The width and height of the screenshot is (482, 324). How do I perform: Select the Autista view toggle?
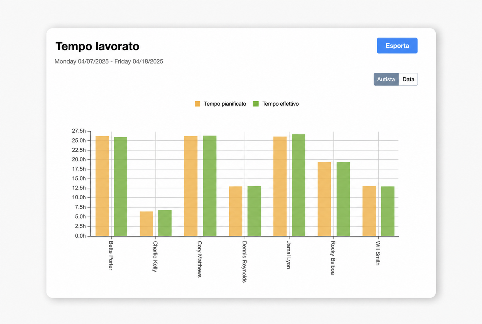pyautogui.click(x=386, y=79)
